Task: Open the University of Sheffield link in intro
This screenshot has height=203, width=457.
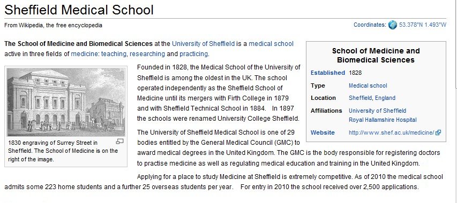Action: [203, 44]
